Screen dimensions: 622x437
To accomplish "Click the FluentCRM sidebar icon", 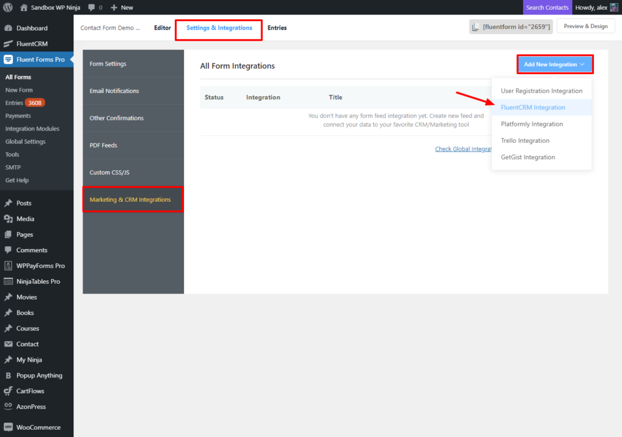I will 8,44.
